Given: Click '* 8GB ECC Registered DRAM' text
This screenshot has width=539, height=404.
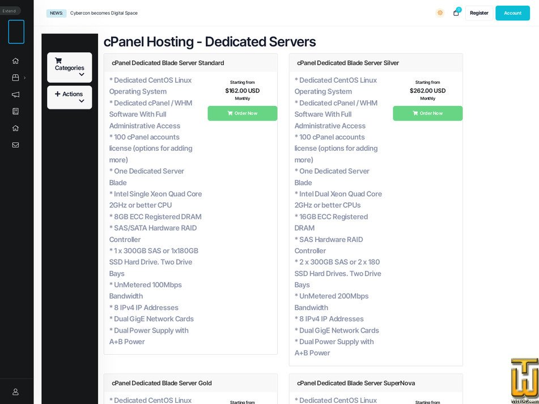Looking at the screenshot, I should (x=155, y=217).
